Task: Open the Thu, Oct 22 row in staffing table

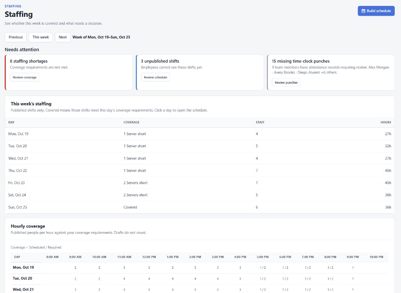Action: tap(200, 170)
